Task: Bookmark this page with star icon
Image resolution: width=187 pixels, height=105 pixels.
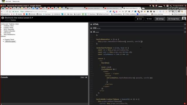Action: click(x=107, y=11)
